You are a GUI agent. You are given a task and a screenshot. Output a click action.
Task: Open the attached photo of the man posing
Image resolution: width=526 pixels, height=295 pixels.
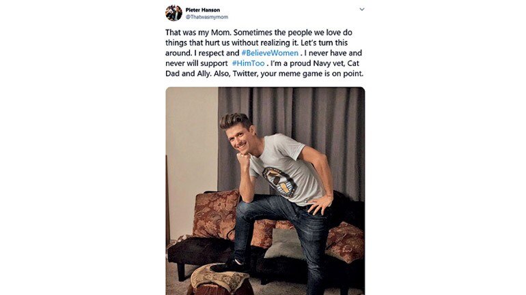click(x=265, y=191)
